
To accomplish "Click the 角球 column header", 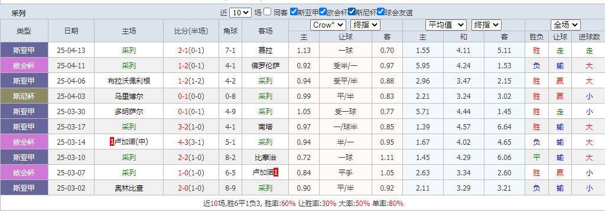I will (x=230, y=31).
